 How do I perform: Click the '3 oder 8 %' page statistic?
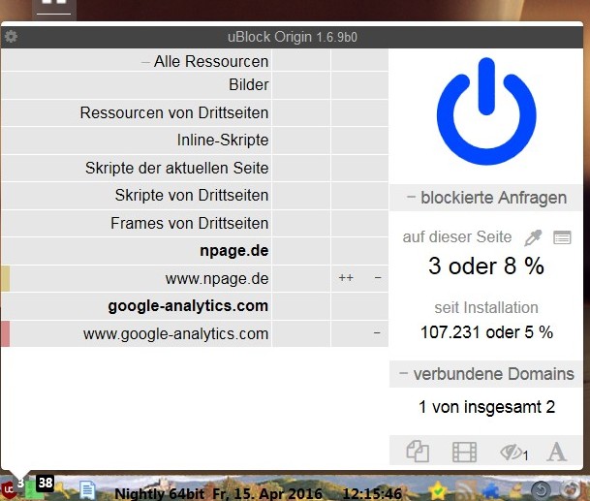(x=486, y=266)
